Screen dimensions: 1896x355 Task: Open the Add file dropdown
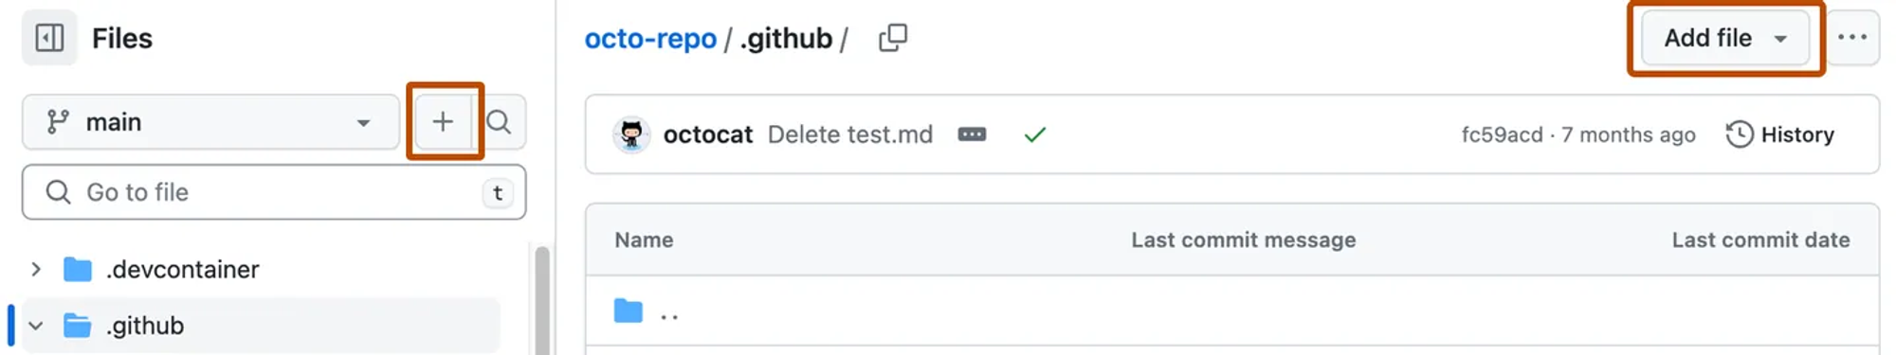pos(1725,38)
